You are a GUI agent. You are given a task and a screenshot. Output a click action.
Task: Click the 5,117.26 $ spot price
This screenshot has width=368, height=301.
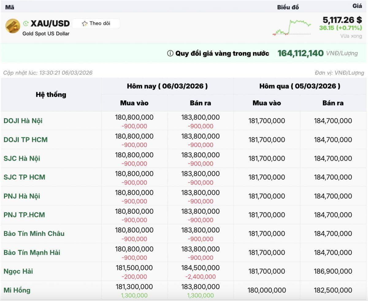click(342, 20)
